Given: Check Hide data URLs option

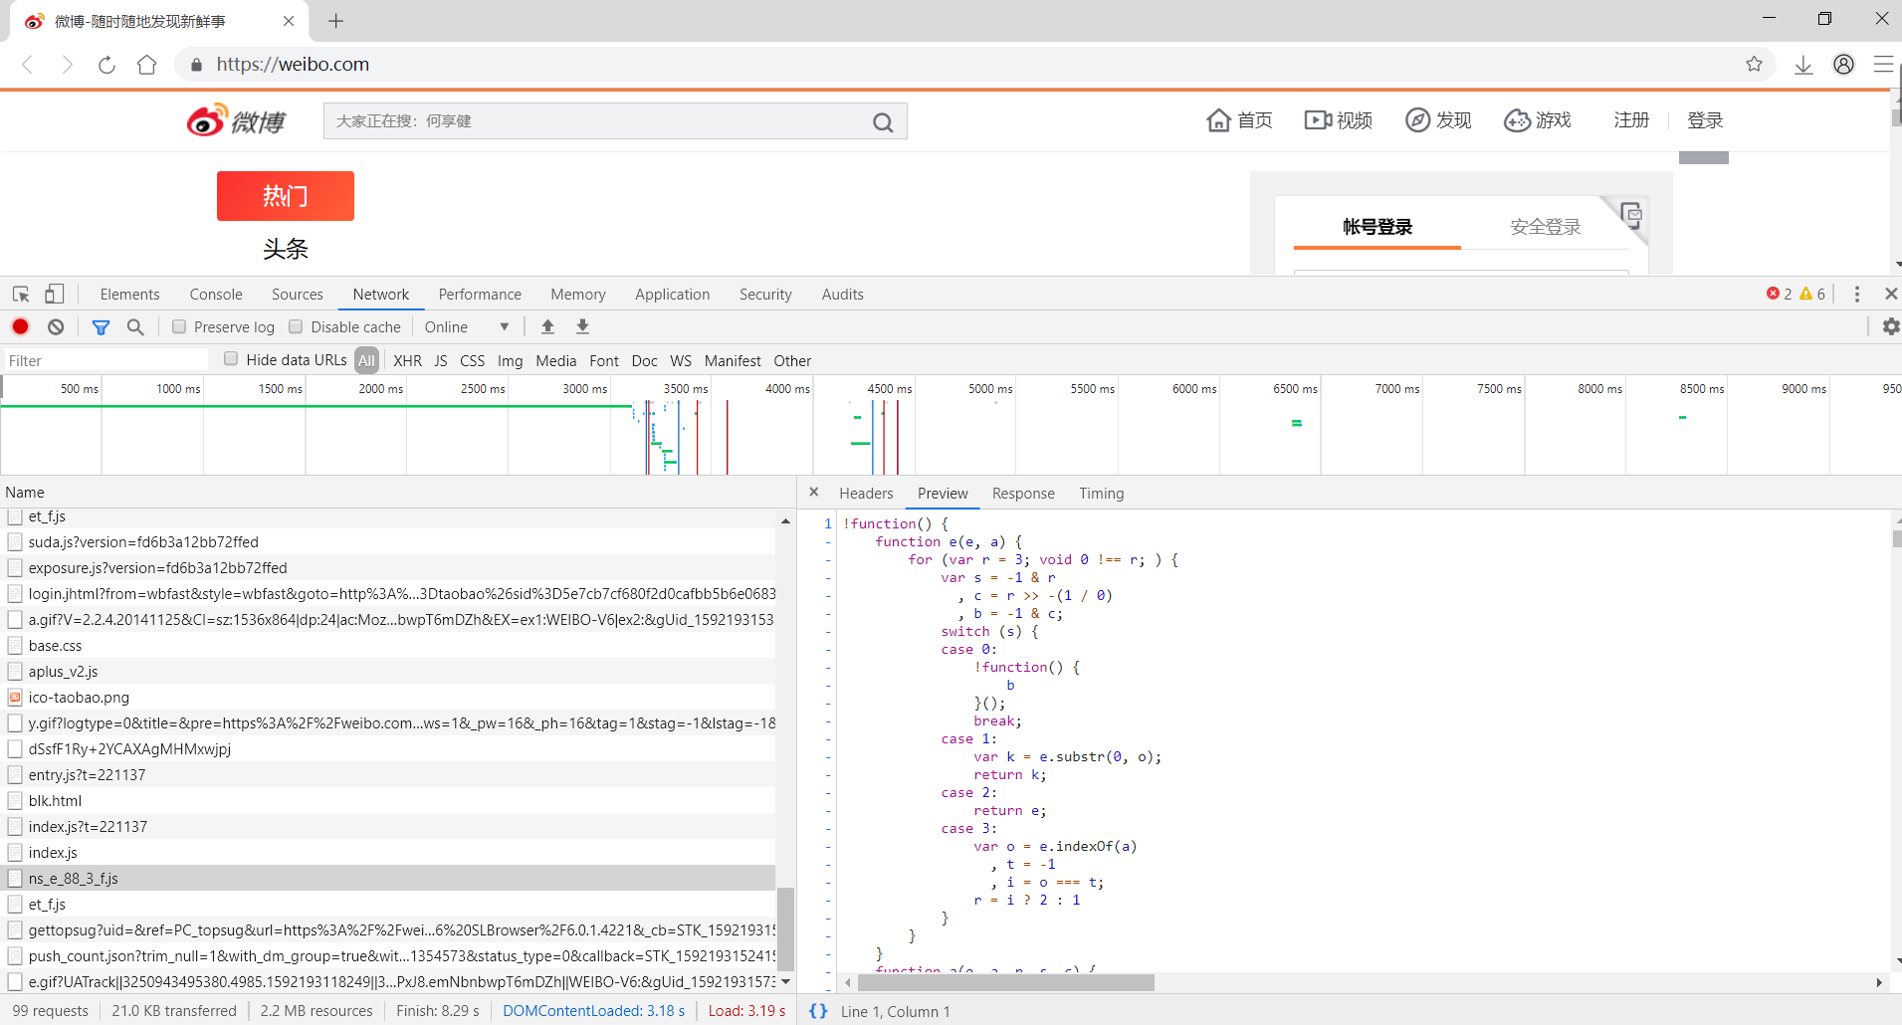Looking at the screenshot, I should coord(231,359).
